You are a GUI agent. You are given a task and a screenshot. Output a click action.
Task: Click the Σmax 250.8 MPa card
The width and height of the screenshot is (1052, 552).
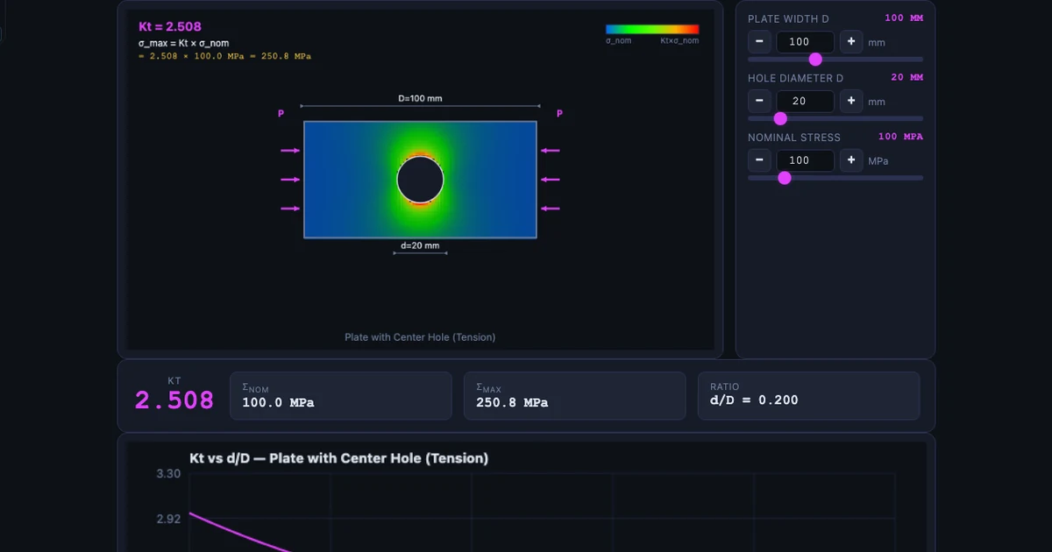pyautogui.click(x=575, y=396)
